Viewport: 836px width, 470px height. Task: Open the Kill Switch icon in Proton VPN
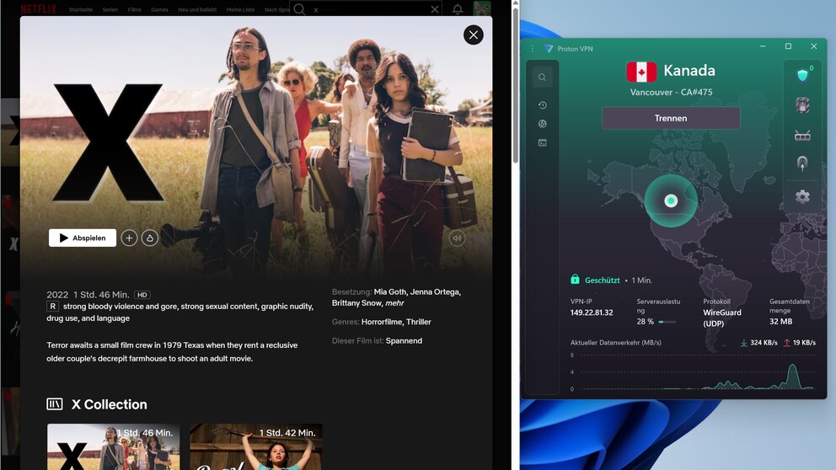(x=802, y=105)
